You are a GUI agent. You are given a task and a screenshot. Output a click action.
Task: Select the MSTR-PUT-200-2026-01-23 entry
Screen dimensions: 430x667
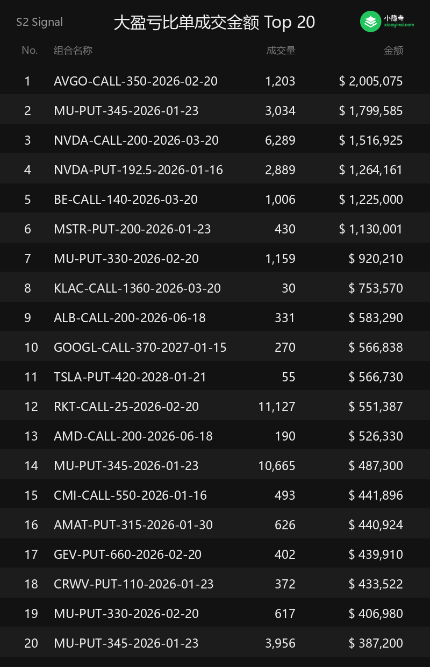[x=132, y=229]
